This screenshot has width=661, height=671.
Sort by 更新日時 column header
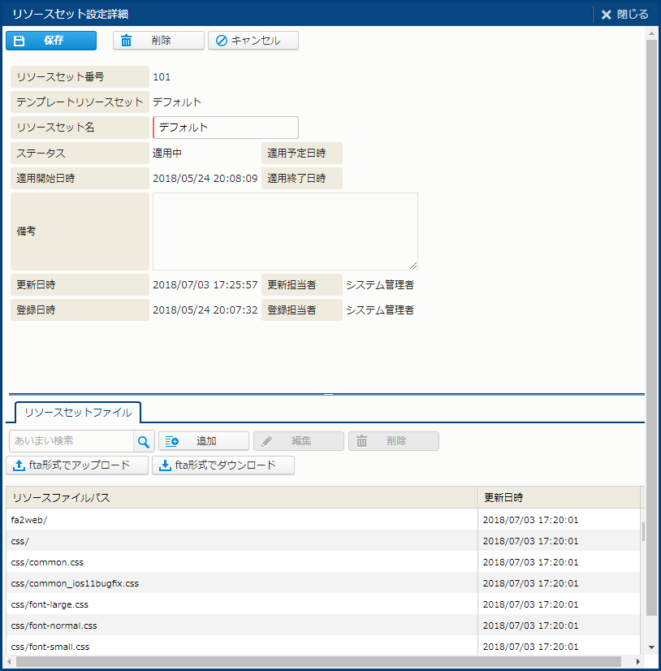click(x=558, y=497)
